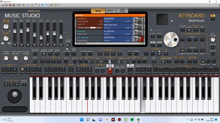Screen dimensions: 220x123
Task: Switch to the MAIN tab
Action: [98, 11]
